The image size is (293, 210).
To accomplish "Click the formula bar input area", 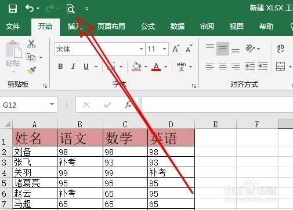I will (217, 105).
